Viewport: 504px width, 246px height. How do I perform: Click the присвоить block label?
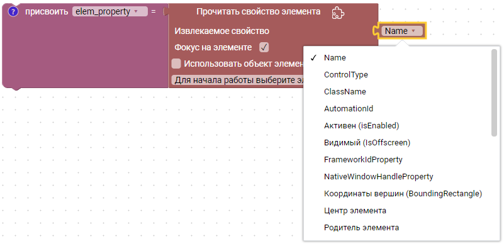47,12
